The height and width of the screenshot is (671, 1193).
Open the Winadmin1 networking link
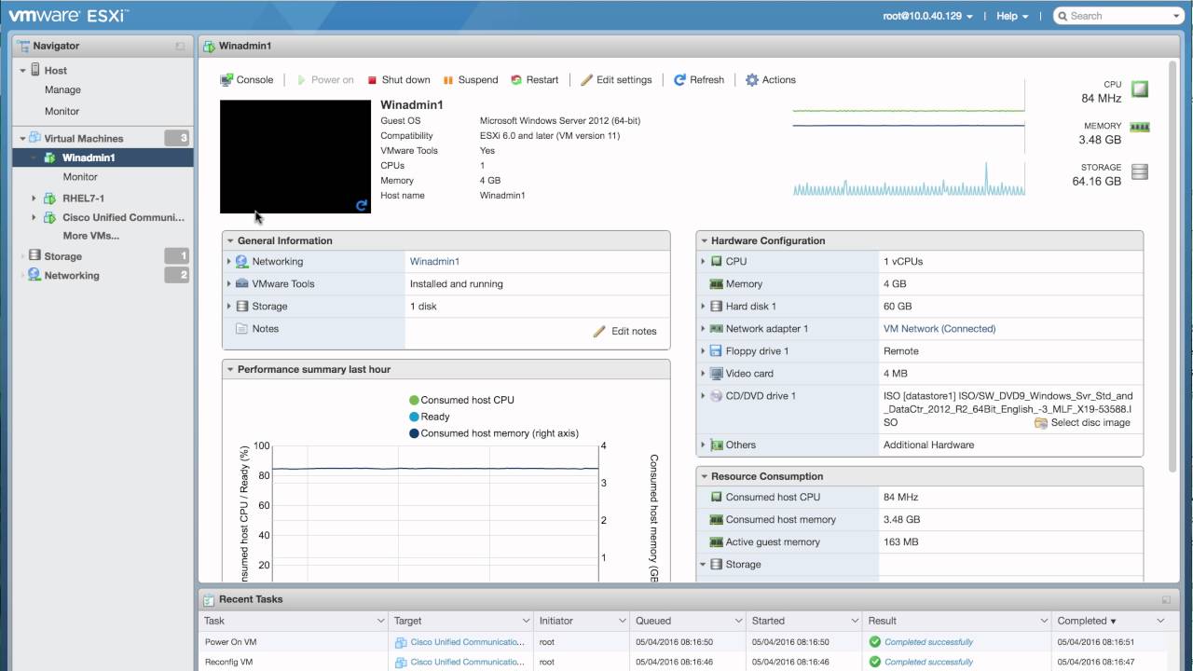[x=434, y=262]
